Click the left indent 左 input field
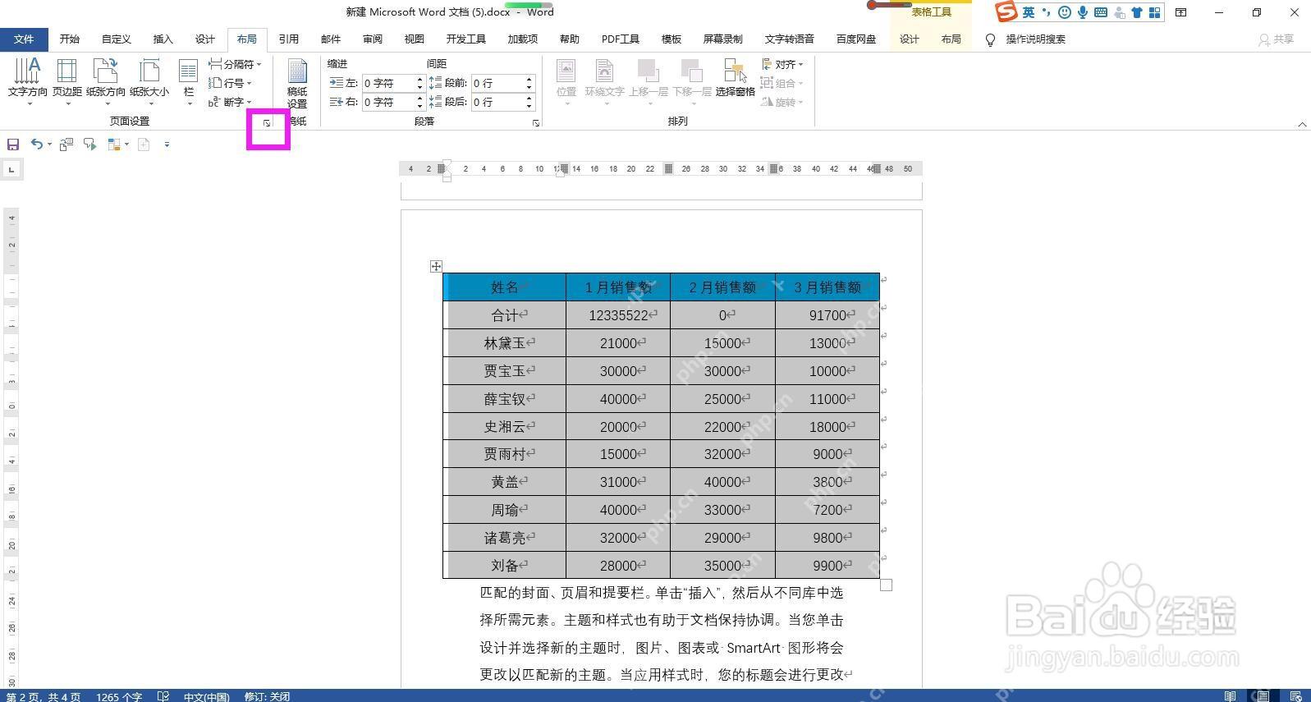This screenshot has height=702, width=1311. point(389,83)
